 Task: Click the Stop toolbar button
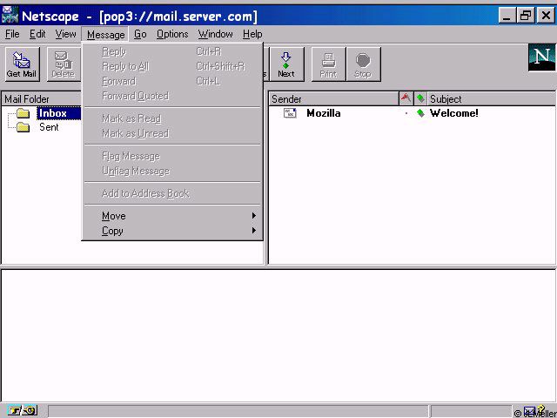coord(363,64)
